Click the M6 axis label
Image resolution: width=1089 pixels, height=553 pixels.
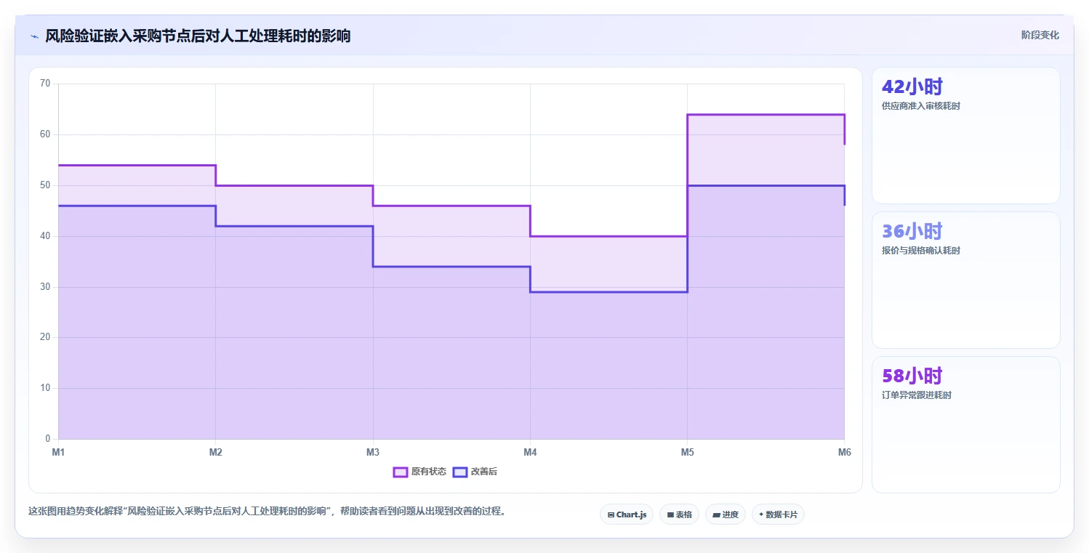[844, 453]
